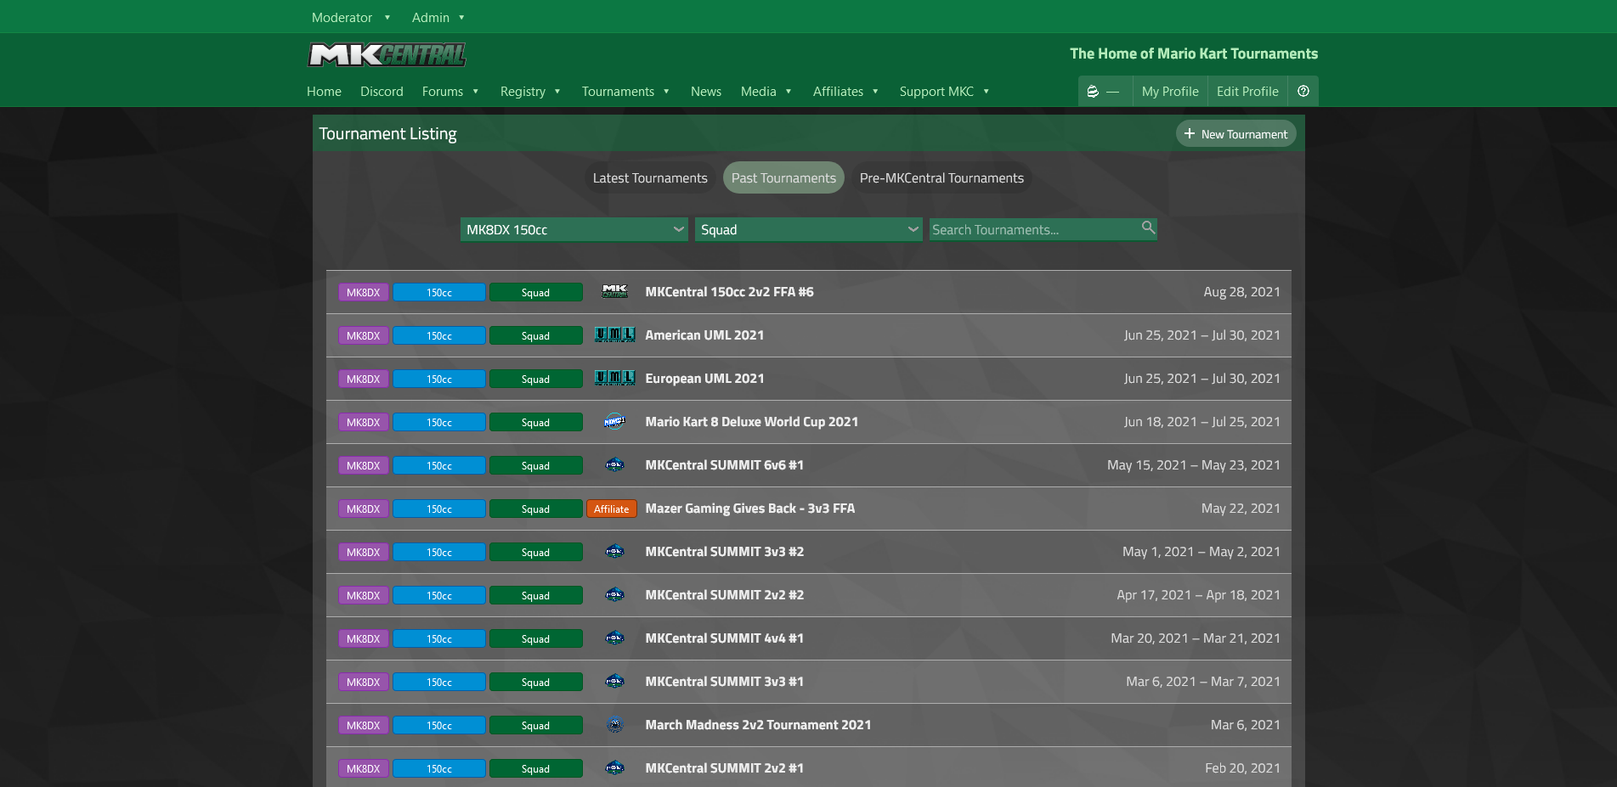Viewport: 1617px width, 787px height.
Task: Click the user avatar icon in navbar
Action: click(x=1093, y=91)
